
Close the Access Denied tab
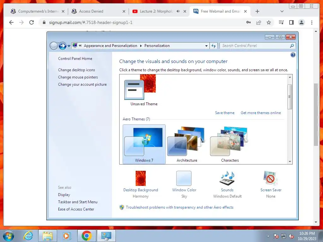tap(124, 12)
